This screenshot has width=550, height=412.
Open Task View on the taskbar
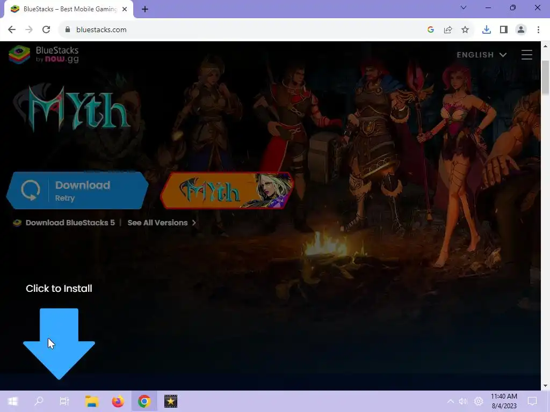64,401
